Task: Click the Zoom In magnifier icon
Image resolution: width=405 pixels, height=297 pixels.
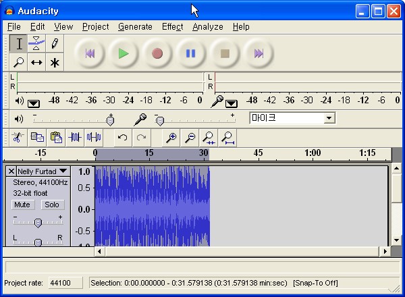Action: tap(171, 138)
